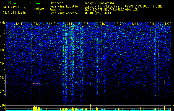Screen dimensions: 174x111
Task: Click time marker 1212
Action: click(x=35, y=24)
